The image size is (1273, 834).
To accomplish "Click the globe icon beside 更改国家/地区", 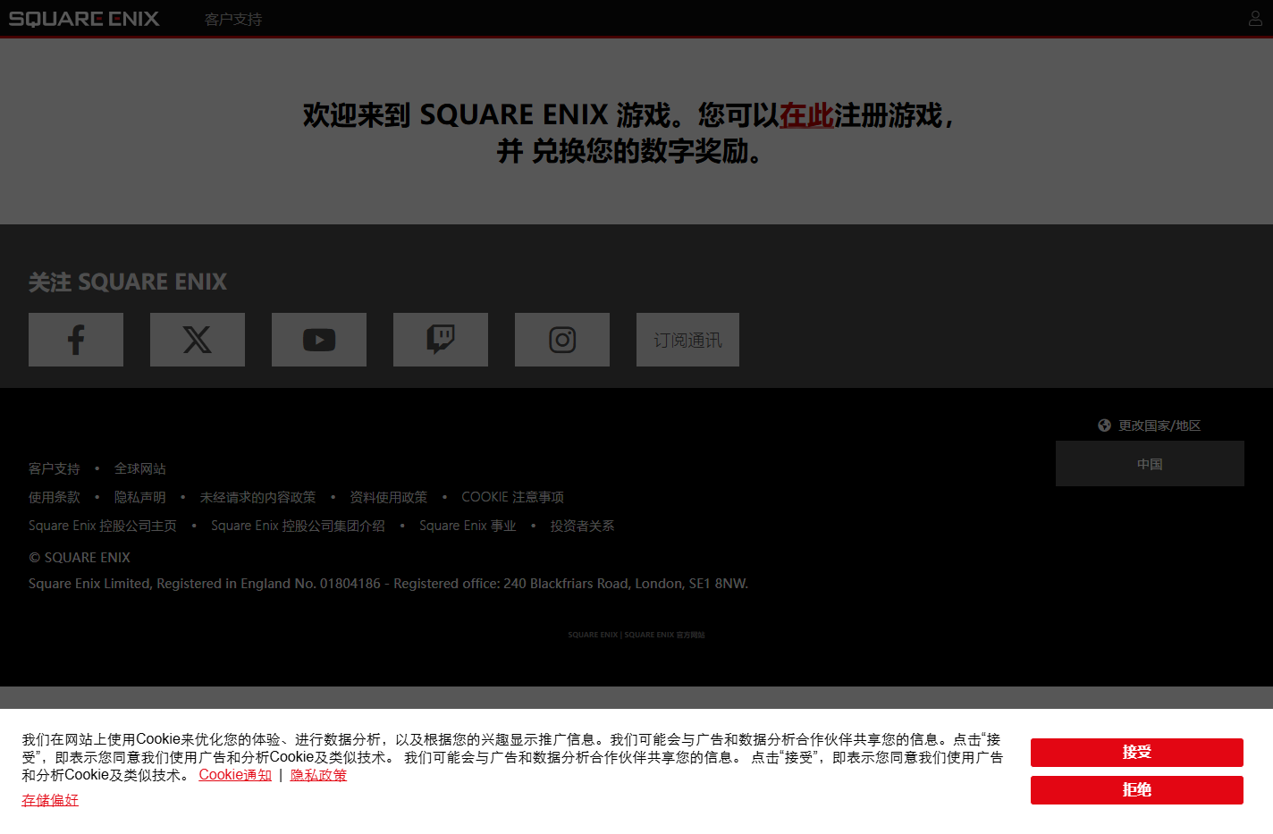I will tap(1104, 425).
